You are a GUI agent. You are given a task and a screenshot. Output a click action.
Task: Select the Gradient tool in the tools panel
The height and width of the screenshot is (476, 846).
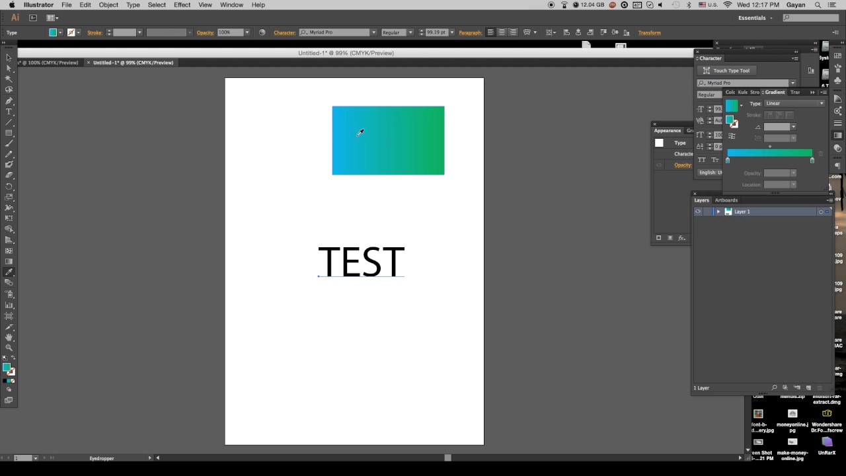click(9, 261)
